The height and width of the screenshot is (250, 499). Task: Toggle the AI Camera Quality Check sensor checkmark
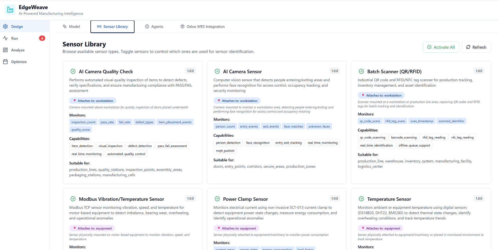(73, 71)
